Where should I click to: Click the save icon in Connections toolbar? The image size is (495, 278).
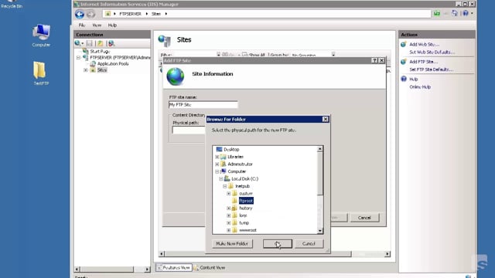pyautogui.click(x=90, y=43)
